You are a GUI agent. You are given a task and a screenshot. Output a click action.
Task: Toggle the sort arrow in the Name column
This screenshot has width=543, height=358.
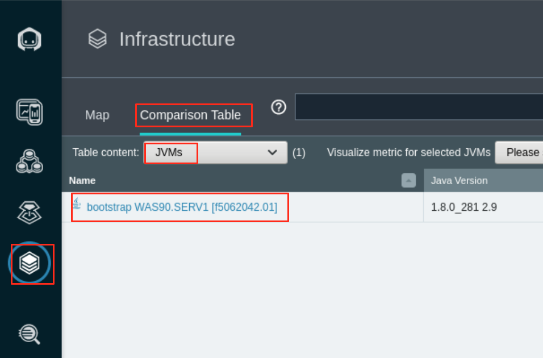click(408, 180)
